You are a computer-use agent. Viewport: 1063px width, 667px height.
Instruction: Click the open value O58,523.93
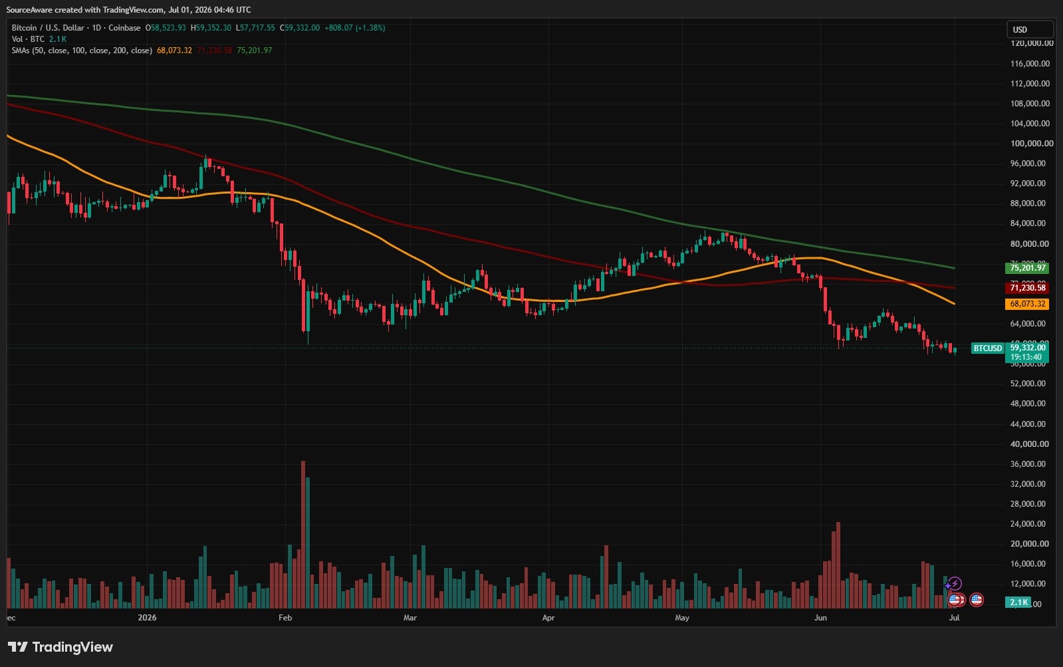(x=166, y=28)
